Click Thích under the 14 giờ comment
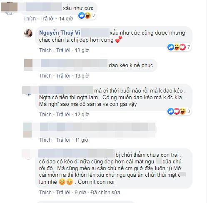 30,19
